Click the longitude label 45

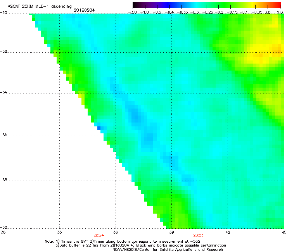click(284, 232)
